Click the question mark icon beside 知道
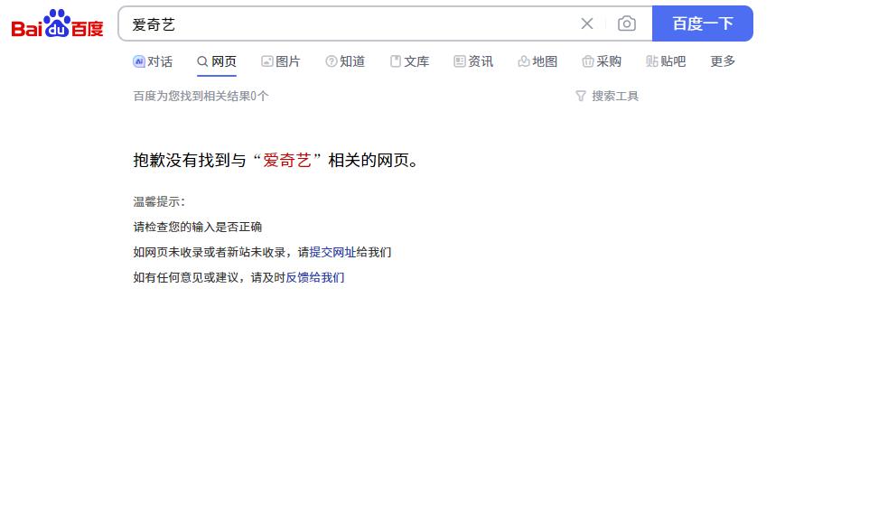Image resolution: width=869 pixels, height=530 pixels. pyautogui.click(x=331, y=61)
